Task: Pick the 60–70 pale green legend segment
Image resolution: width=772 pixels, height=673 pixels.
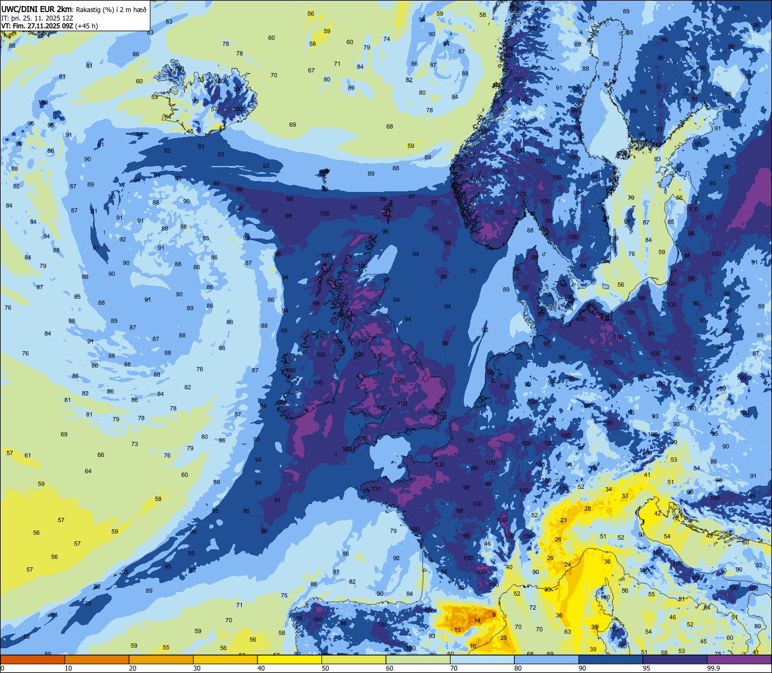Action: click(x=418, y=660)
